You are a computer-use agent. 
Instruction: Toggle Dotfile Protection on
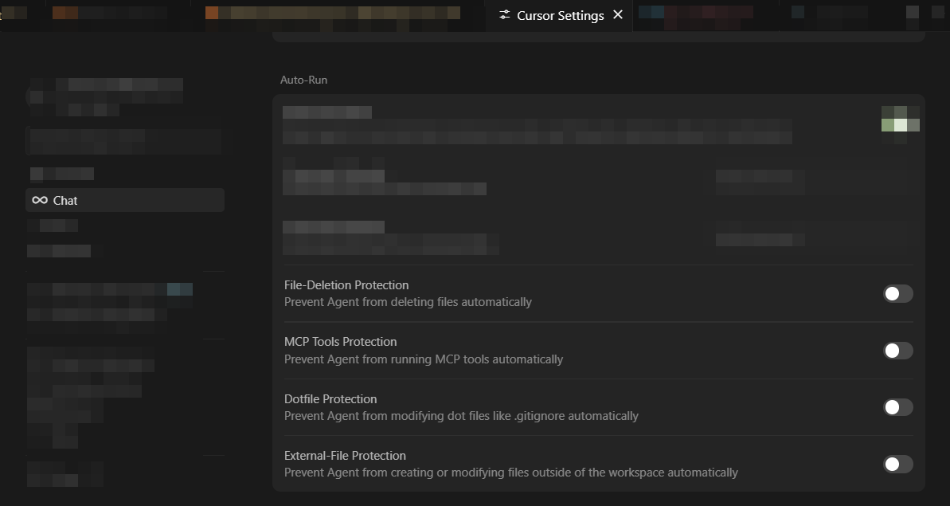pyautogui.click(x=898, y=407)
